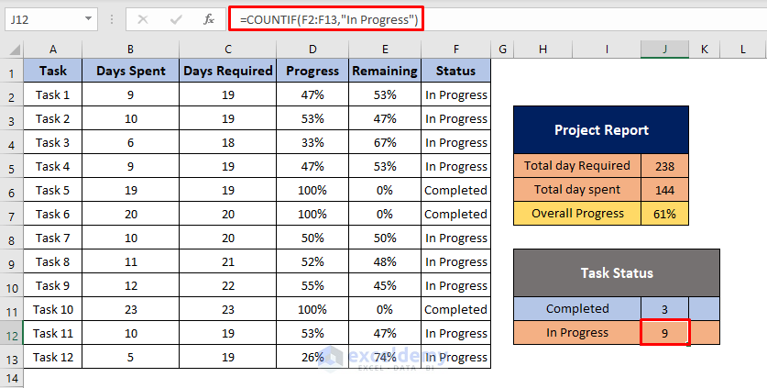Select row 14 header

[x=11, y=378]
